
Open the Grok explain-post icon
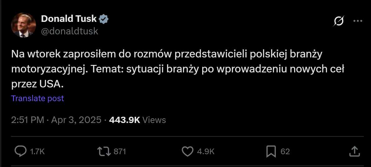pyautogui.click(x=338, y=21)
